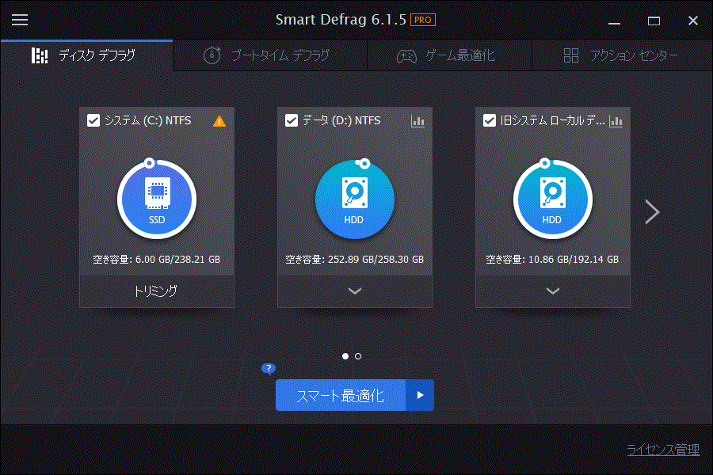The width and height of the screenshot is (713, 475).
Task: Open the hamburger main menu
Action: click(20, 20)
